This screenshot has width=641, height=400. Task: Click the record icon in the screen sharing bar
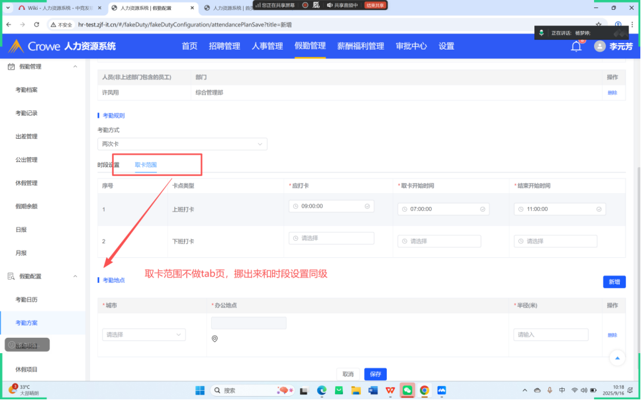(x=305, y=5)
